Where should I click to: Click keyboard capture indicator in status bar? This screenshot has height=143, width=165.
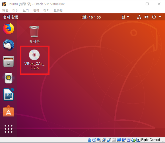(138, 140)
